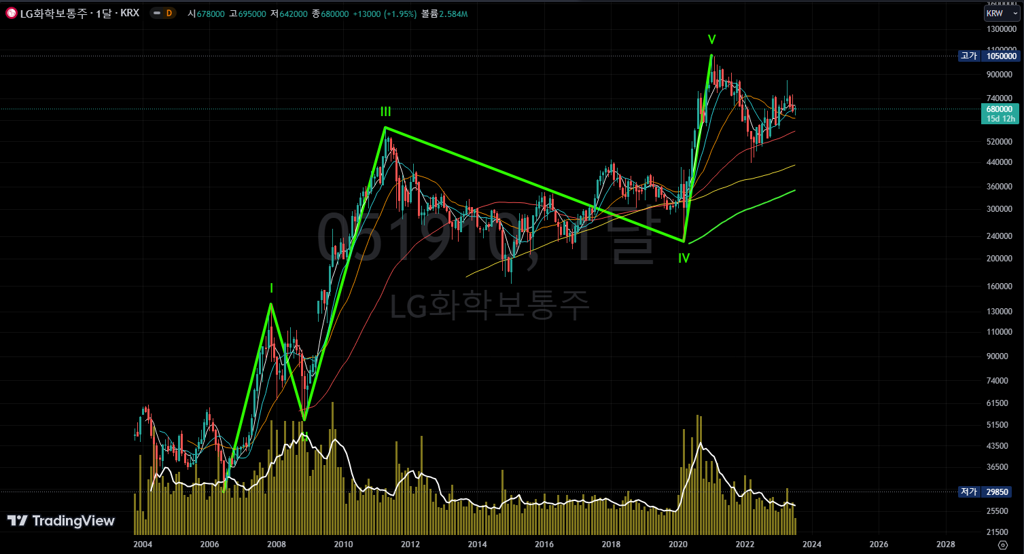Click the 2004 label on time axis

143,544
